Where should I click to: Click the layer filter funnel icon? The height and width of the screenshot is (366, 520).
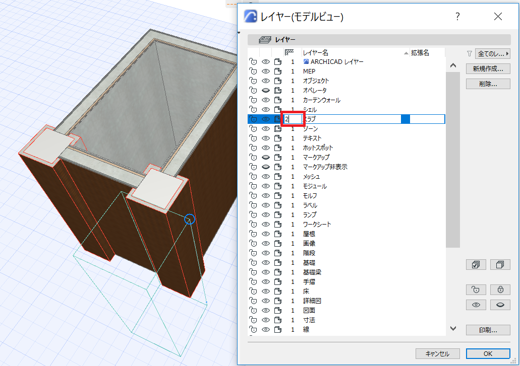[x=469, y=53]
